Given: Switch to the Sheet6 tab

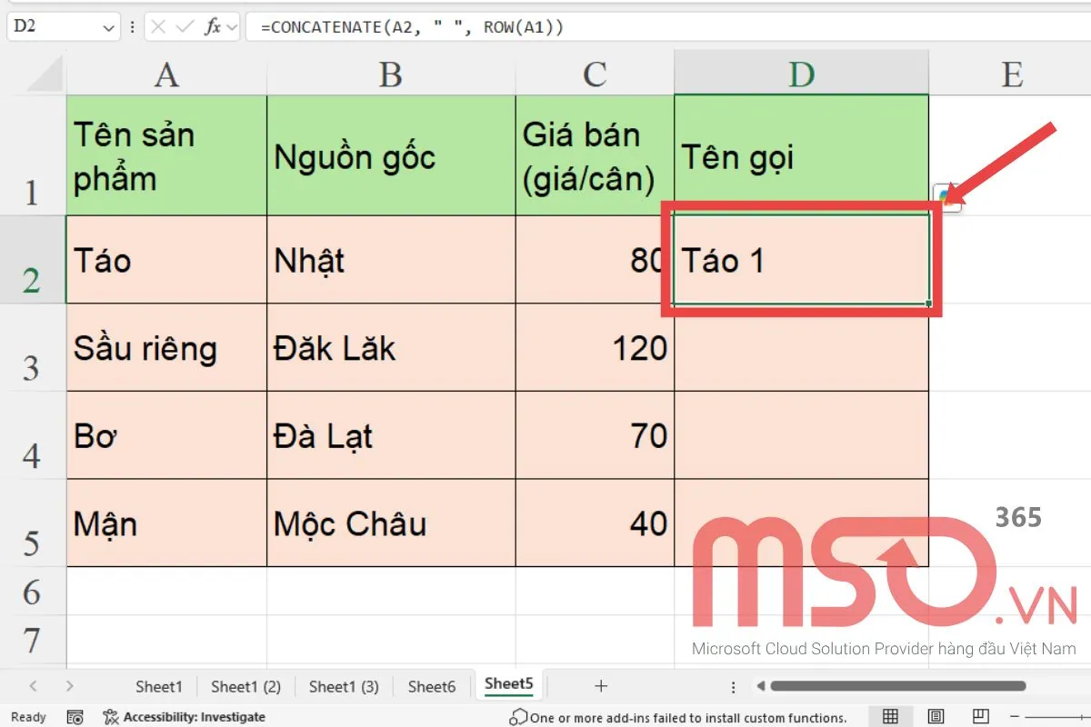Looking at the screenshot, I should tap(432, 686).
